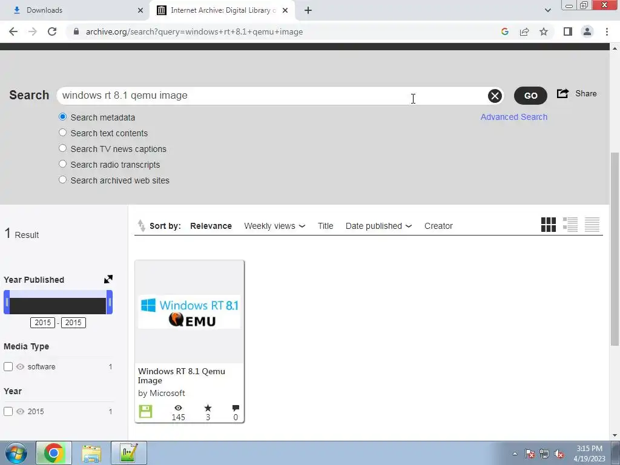
Task: Click the black year histogram bar
Action: 58,306
